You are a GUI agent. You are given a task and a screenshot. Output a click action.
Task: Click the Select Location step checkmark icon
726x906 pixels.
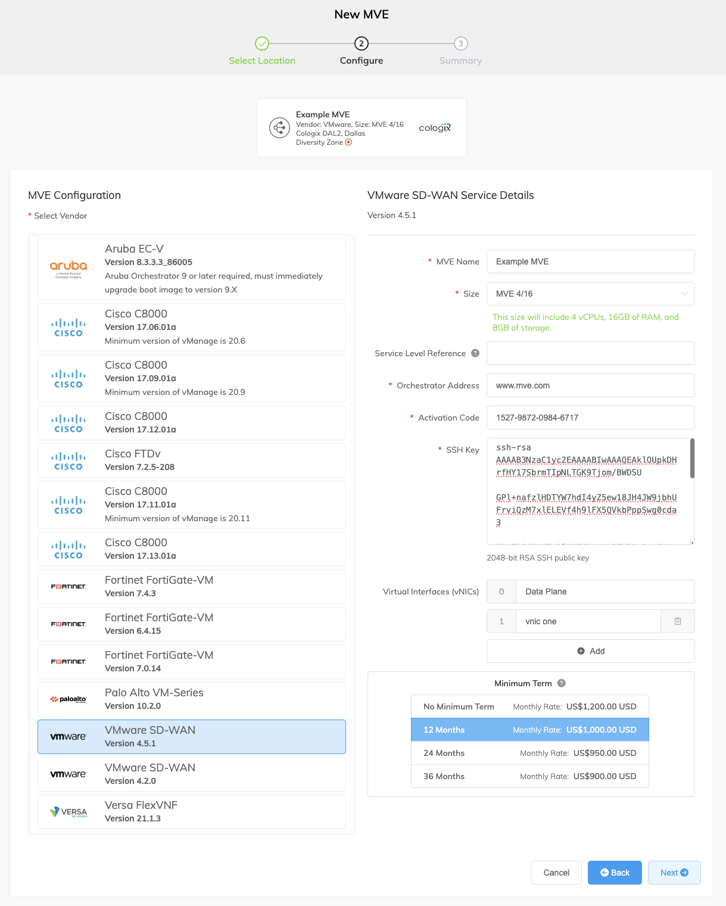(262, 43)
